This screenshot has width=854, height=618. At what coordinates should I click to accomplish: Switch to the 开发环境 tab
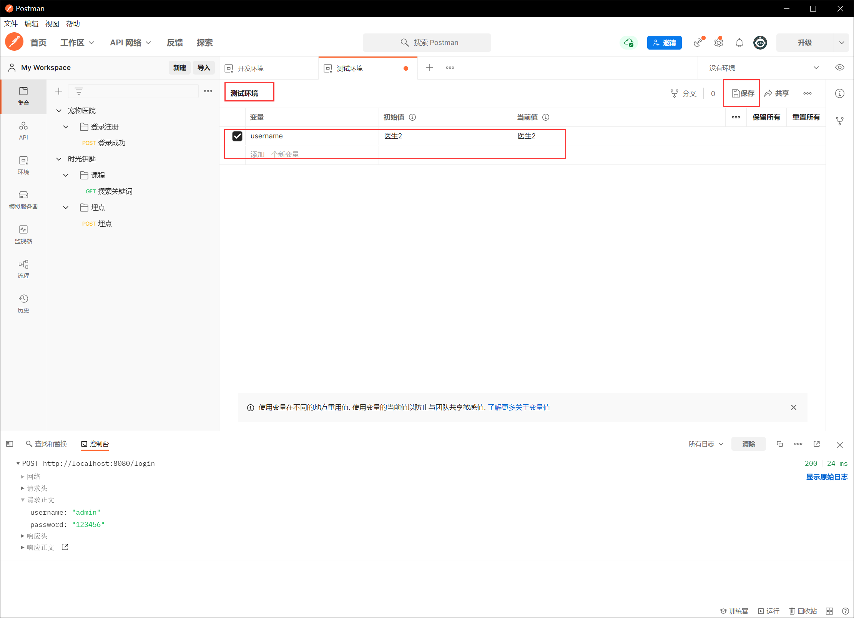(250, 68)
